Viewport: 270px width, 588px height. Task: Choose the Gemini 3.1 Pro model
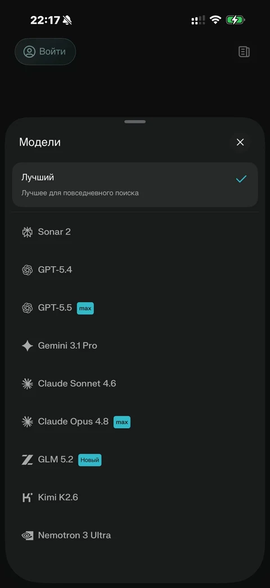click(x=135, y=346)
